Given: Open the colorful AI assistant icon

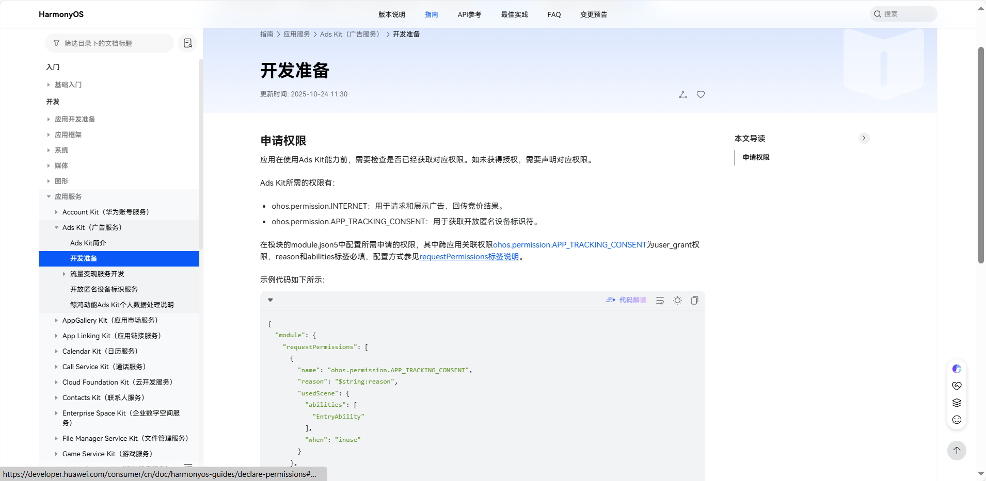Looking at the screenshot, I should coord(957,369).
